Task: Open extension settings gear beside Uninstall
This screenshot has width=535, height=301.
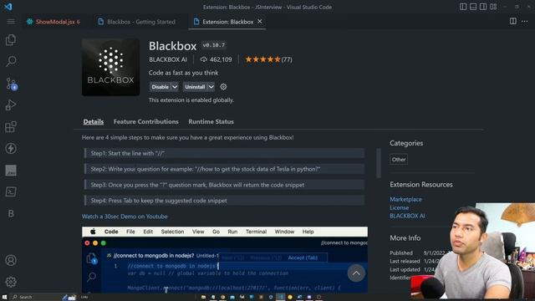Action: (223, 87)
